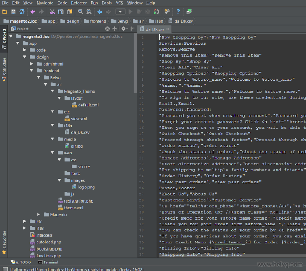Select default.xml in project tree
This screenshot has width=306, height=271.
click(85, 105)
